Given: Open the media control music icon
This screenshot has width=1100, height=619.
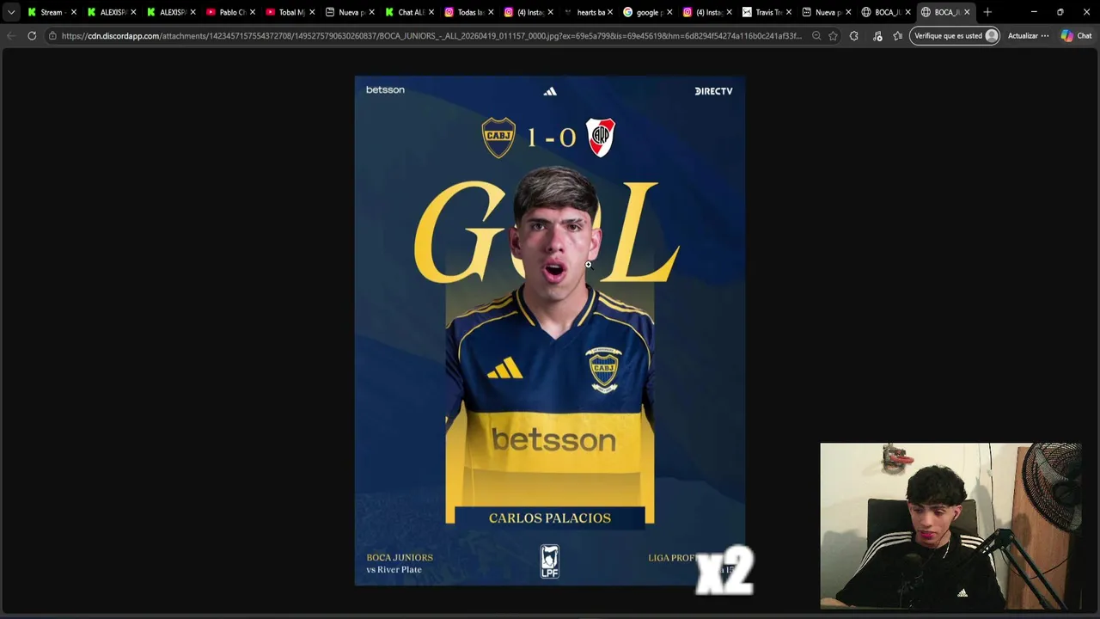Looking at the screenshot, I should [877, 35].
